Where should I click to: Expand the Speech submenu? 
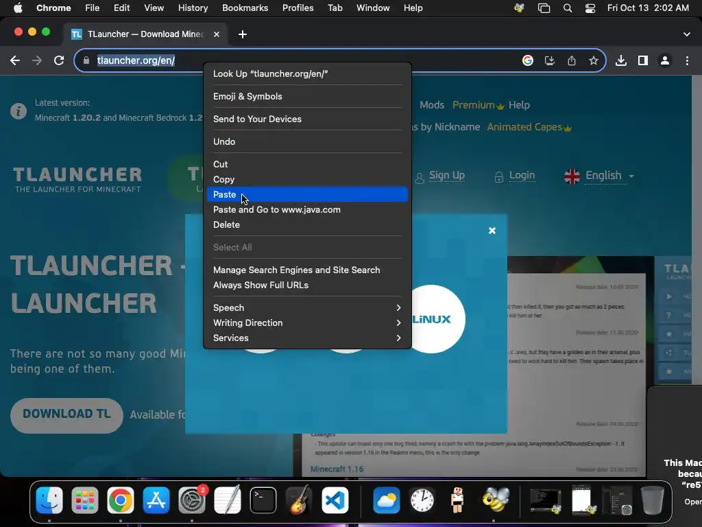tap(307, 308)
